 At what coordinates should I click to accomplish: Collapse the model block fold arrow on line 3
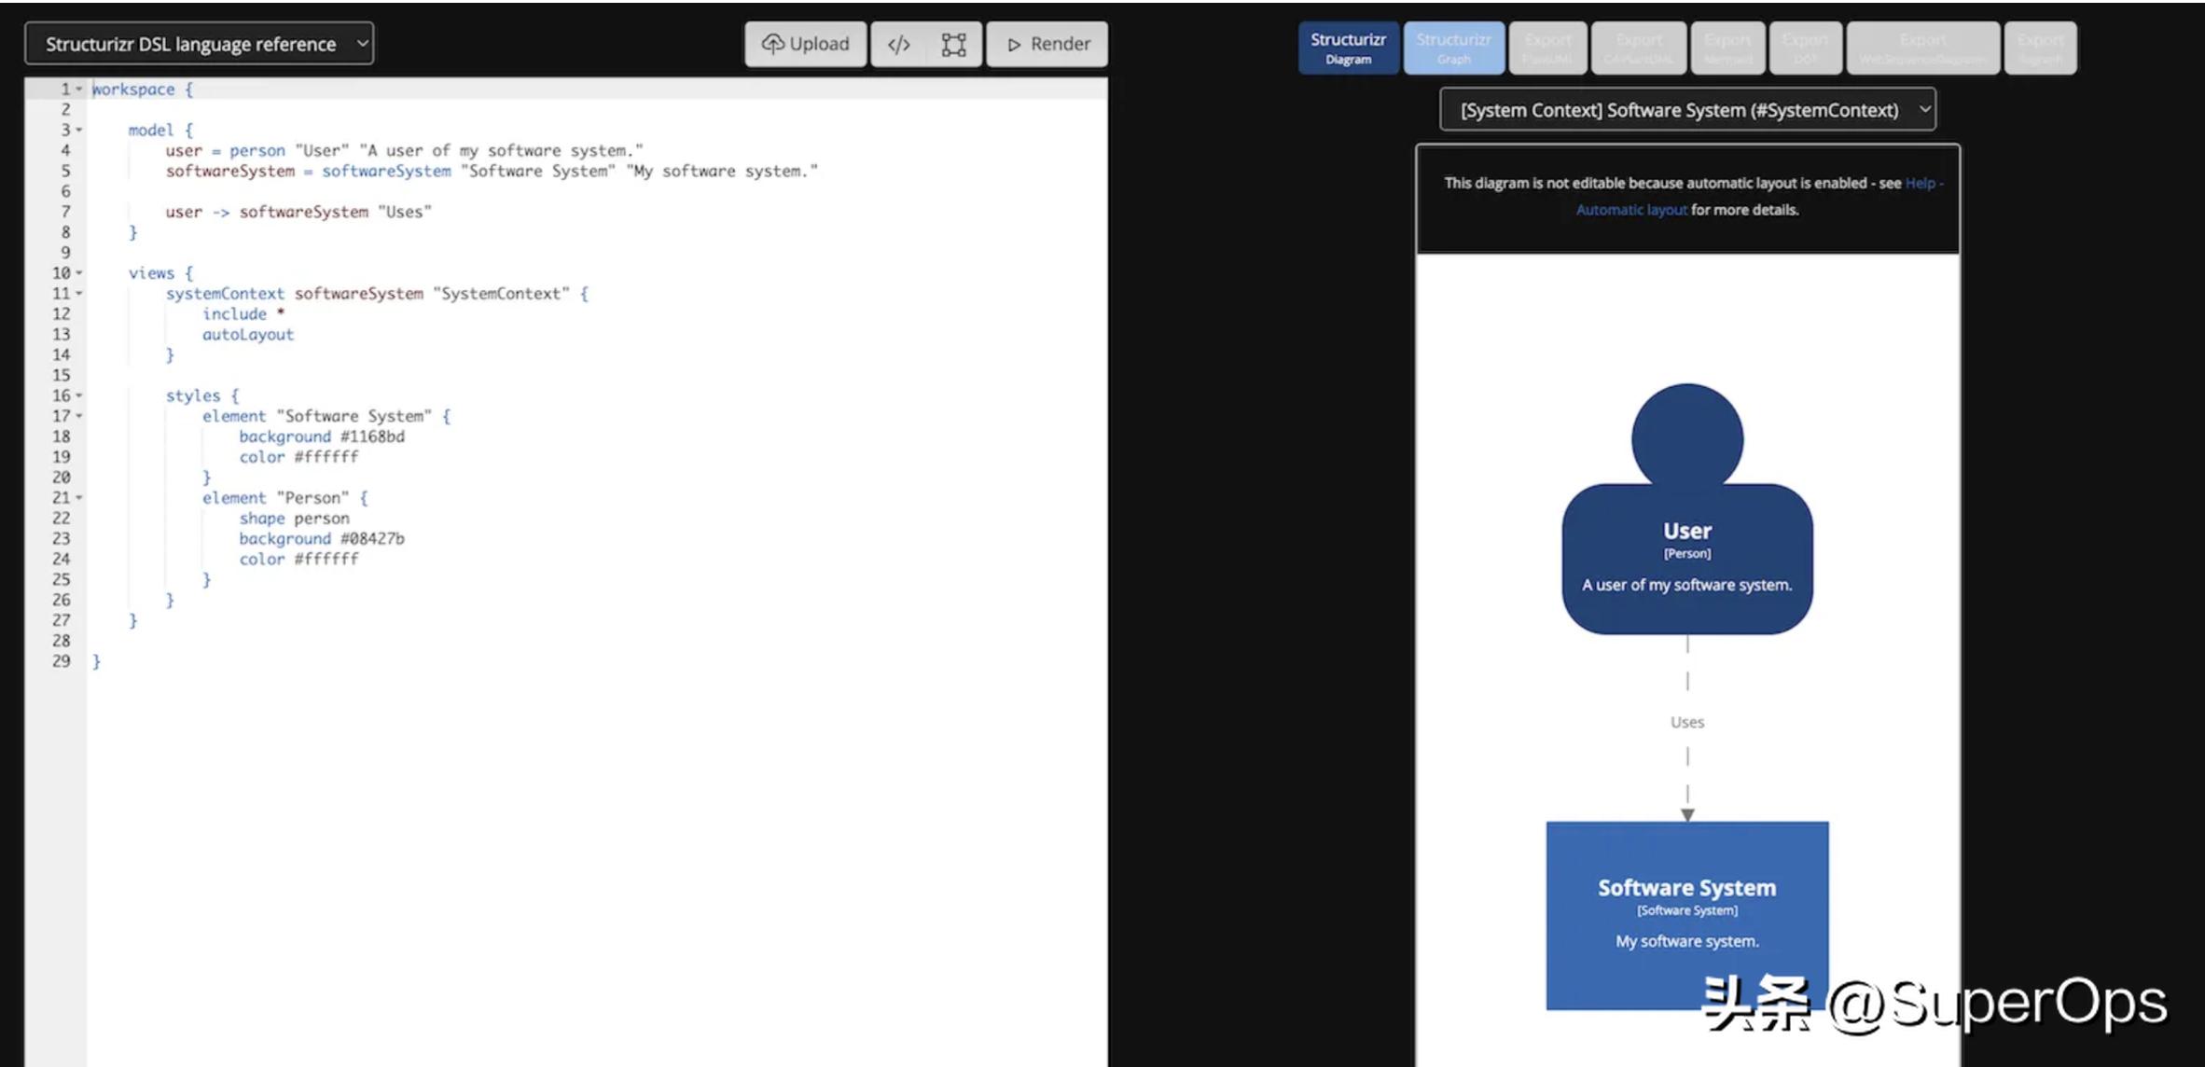[x=79, y=131]
